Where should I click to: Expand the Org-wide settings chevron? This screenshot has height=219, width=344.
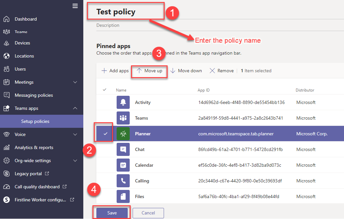pos(75,160)
